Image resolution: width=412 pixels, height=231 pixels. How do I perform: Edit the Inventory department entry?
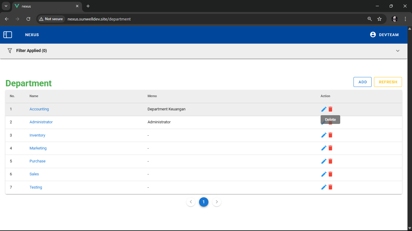click(x=324, y=135)
